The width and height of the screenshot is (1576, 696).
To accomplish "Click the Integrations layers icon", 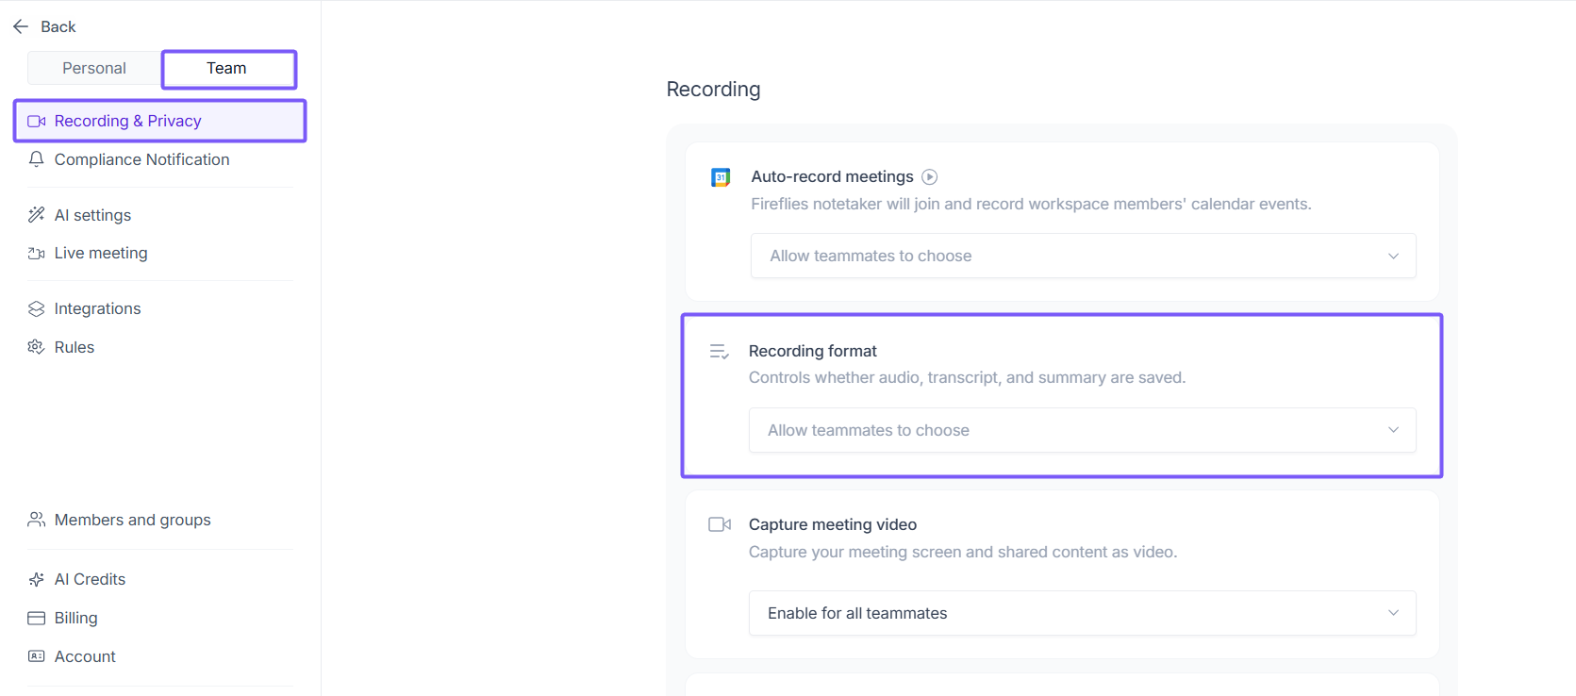I will click(37, 308).
